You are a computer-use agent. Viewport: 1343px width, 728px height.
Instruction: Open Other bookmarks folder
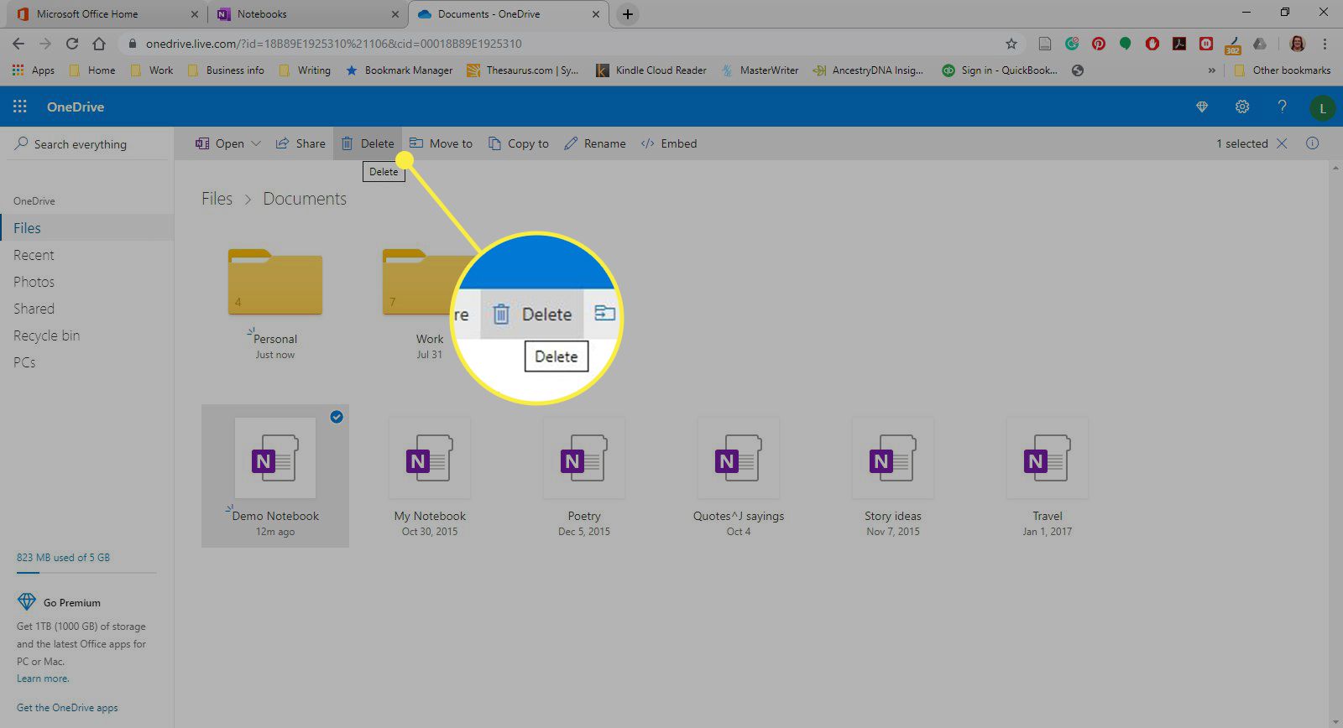[1283, 70]
